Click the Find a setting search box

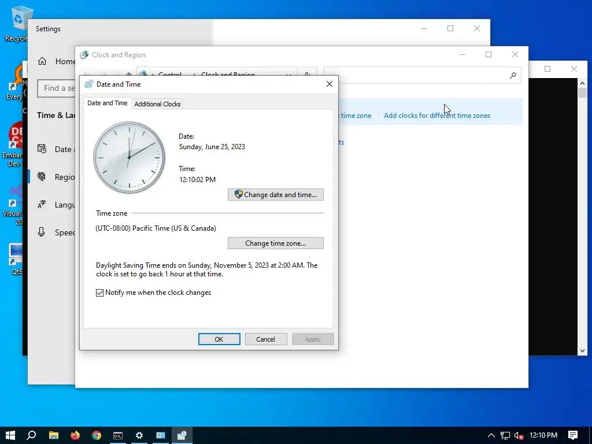(57, 88)
